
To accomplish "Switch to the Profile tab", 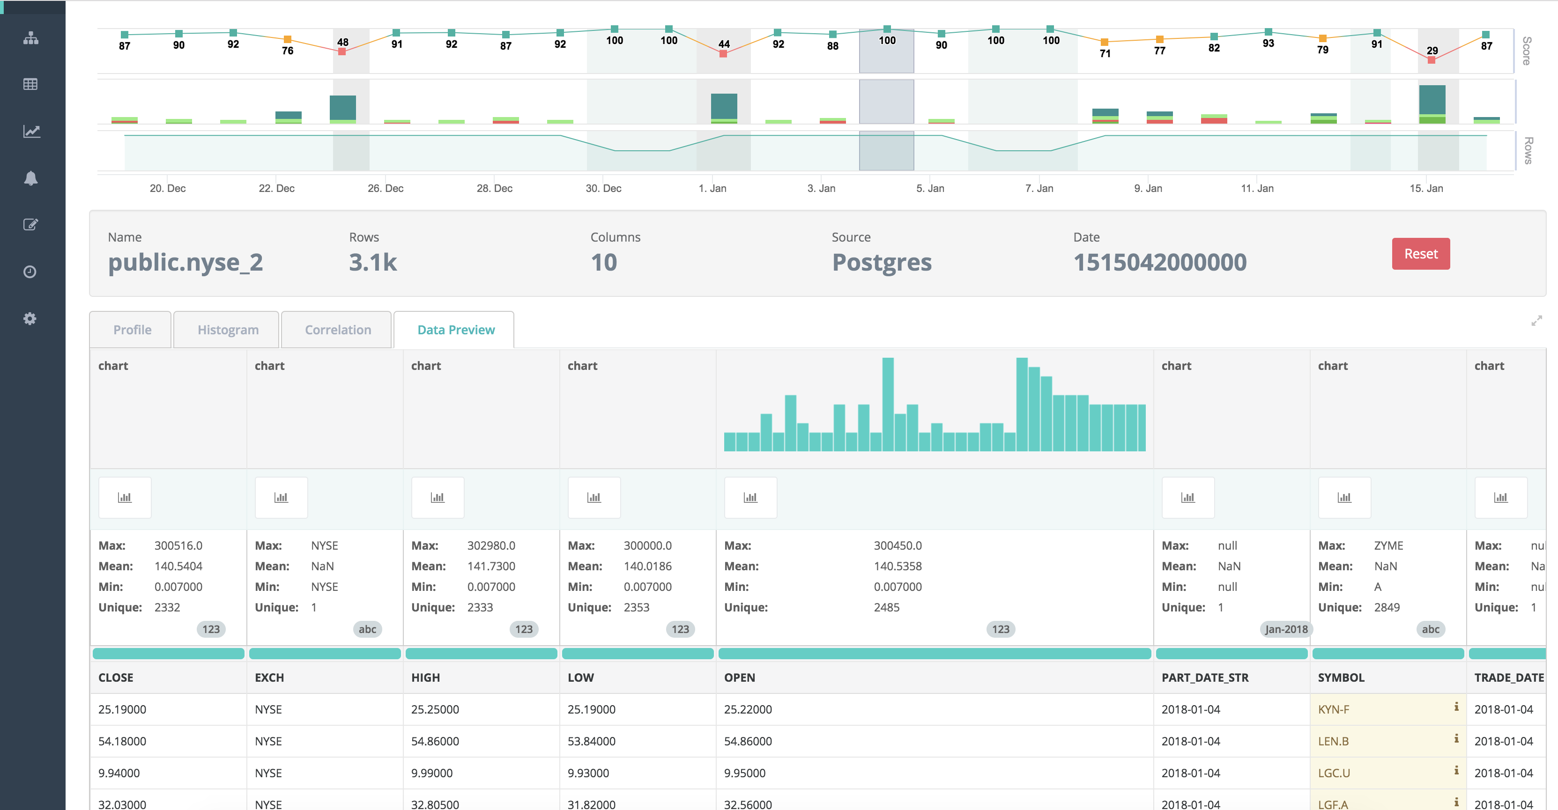I will pyautogui.click(x=132, y=330).
